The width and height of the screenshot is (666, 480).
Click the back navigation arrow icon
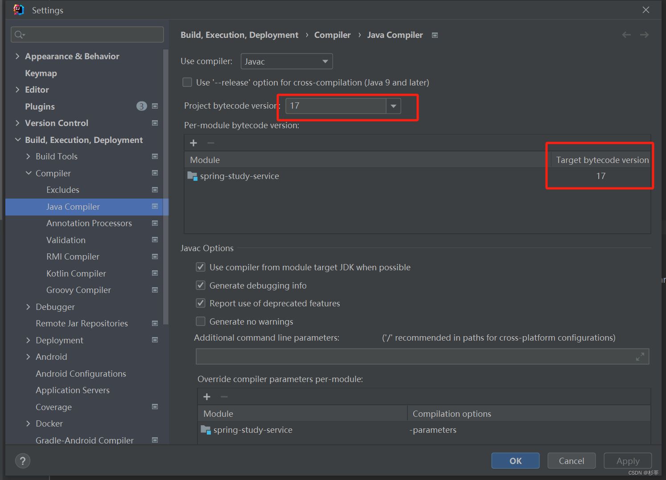[626, 35]
